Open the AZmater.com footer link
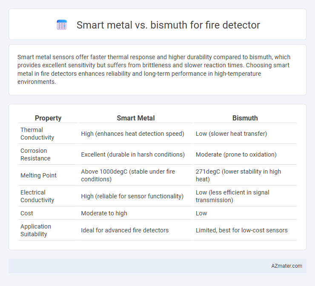This screenshot has width=315, height=286. click(x=286, y=266)
